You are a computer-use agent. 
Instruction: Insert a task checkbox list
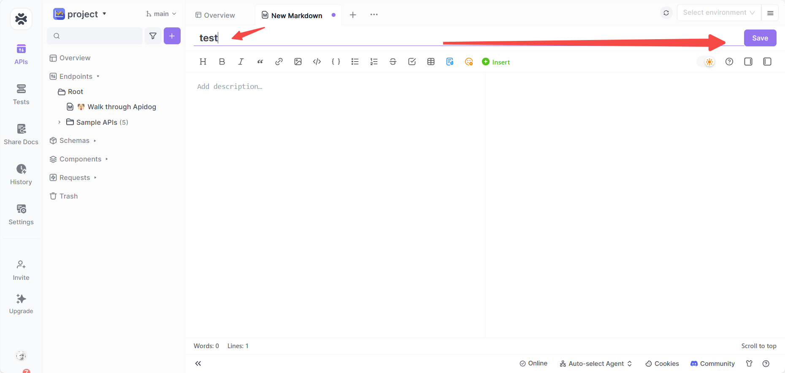tap(412, 62)
